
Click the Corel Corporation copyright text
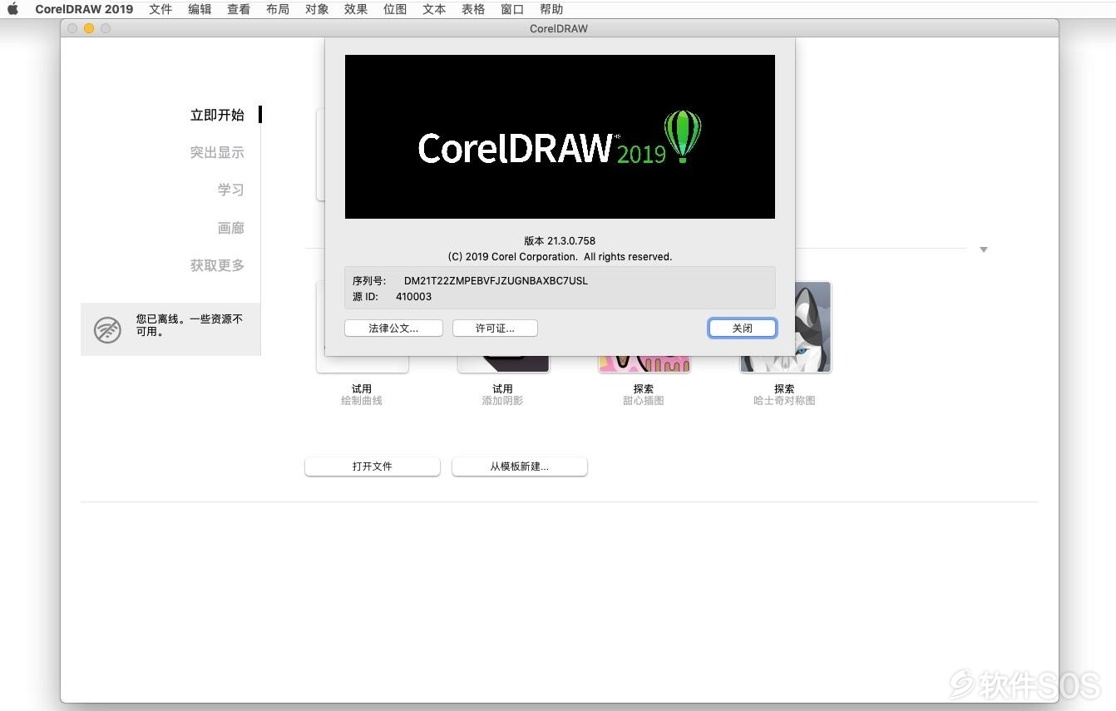tap(560, 257)
